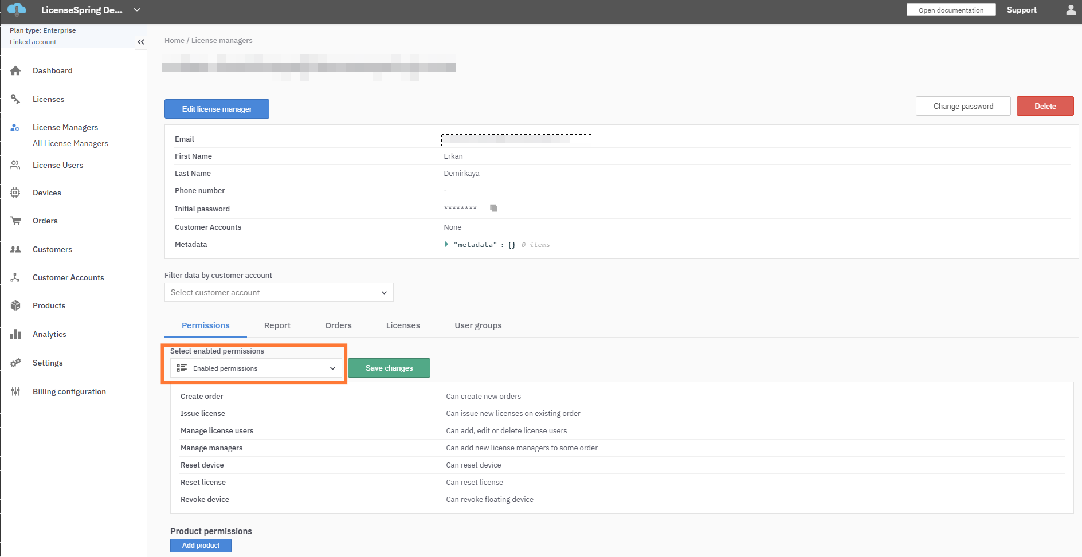This screenshot has width=1082, height=557.
Task: Open Select customer account dropdown
Action: pyautogui.click(x=279, y=292)
